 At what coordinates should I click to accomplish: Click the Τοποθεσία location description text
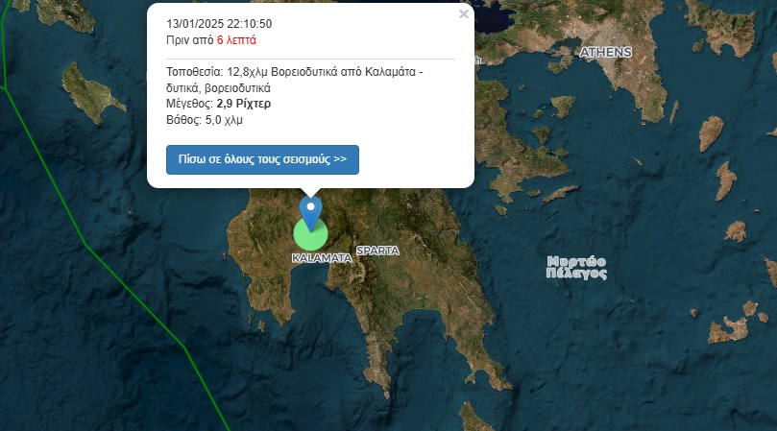294,80
